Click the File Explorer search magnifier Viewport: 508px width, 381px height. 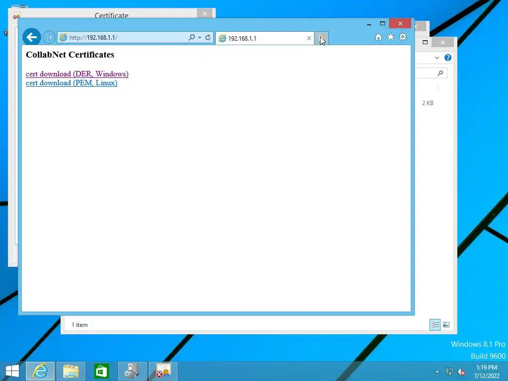tap(440, 73)
